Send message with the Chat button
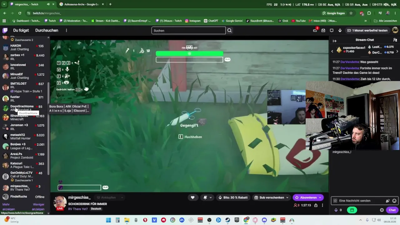This screenshot has height=225, width=400. [x=392, y=210]
